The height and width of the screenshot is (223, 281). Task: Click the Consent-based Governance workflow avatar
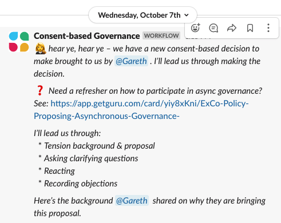tap(19, 42)
